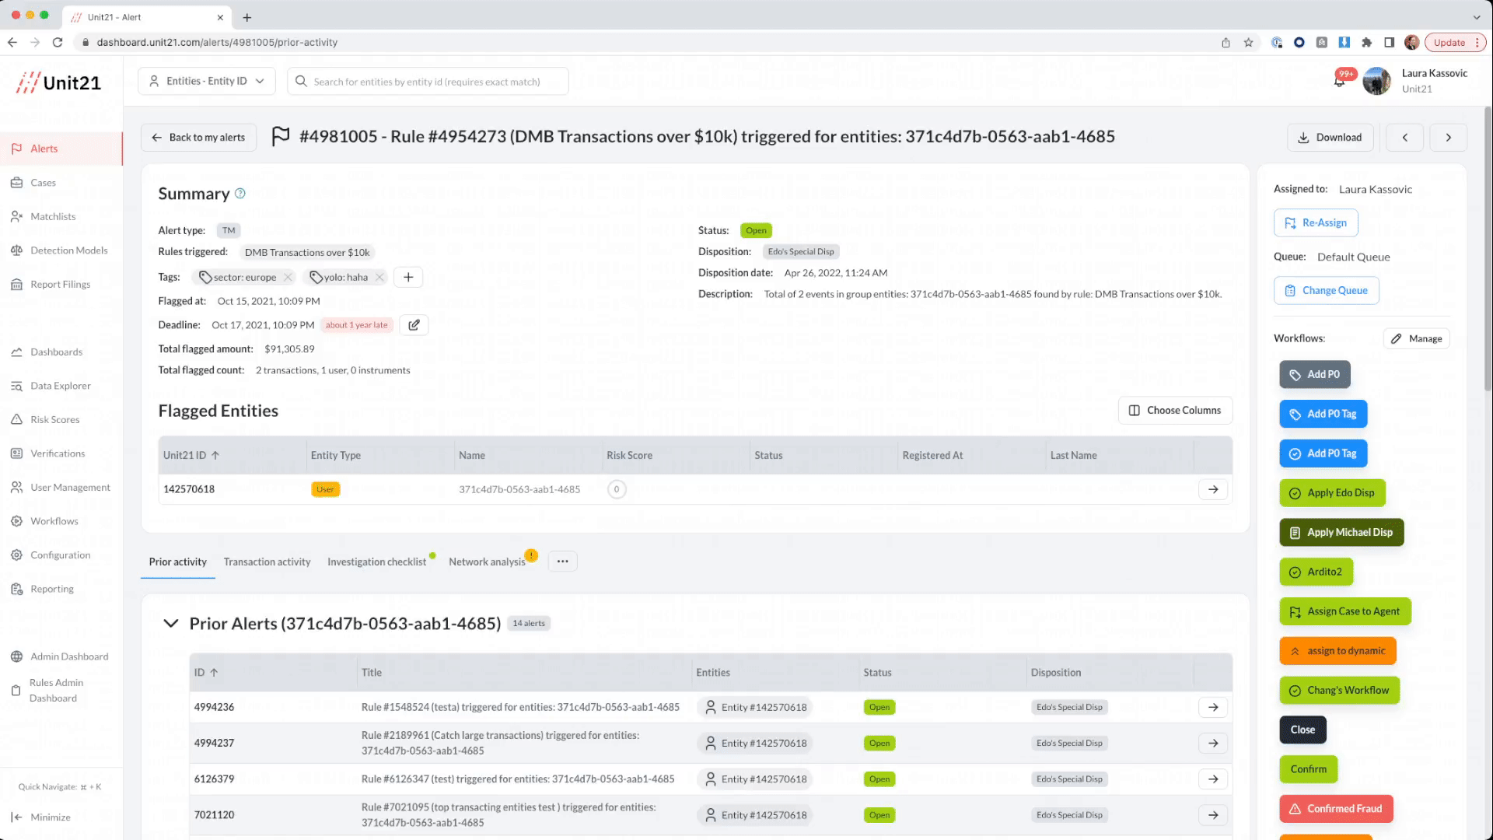Viewport: 1493px width, 840px height.
Task: Sort by Unit21 ID column arrow
Action: [x=215, y=456]
